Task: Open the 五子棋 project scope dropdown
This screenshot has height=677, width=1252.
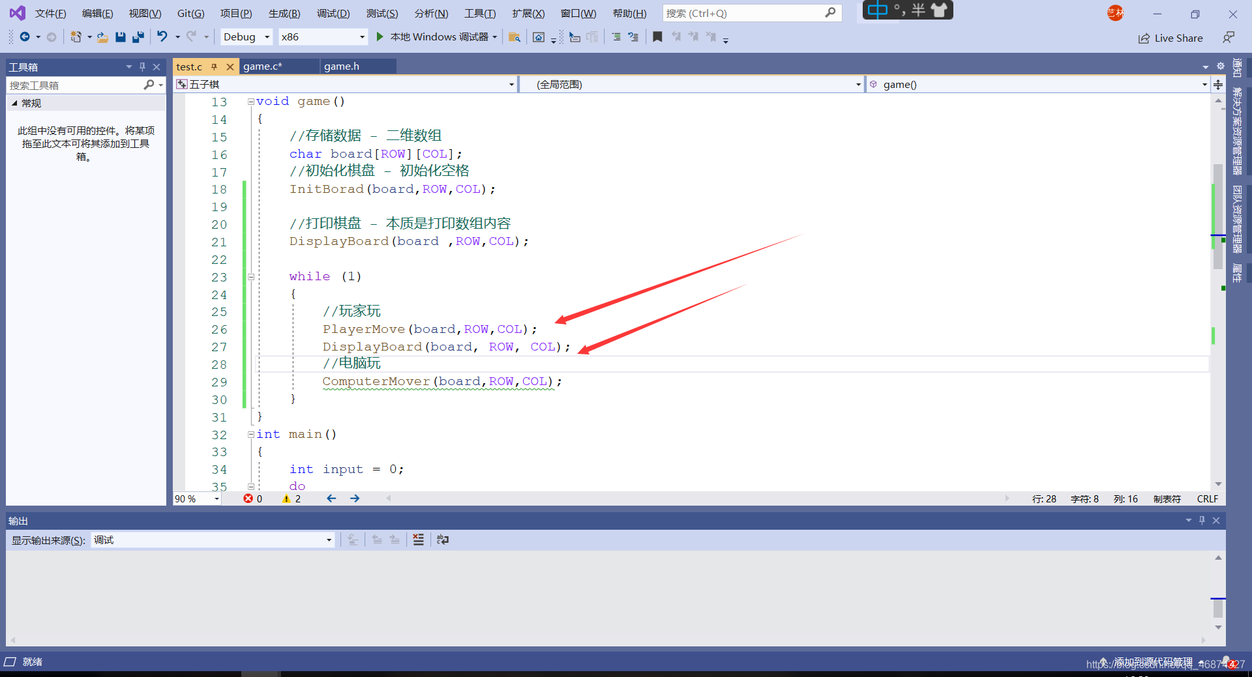Action: (346, 85)
